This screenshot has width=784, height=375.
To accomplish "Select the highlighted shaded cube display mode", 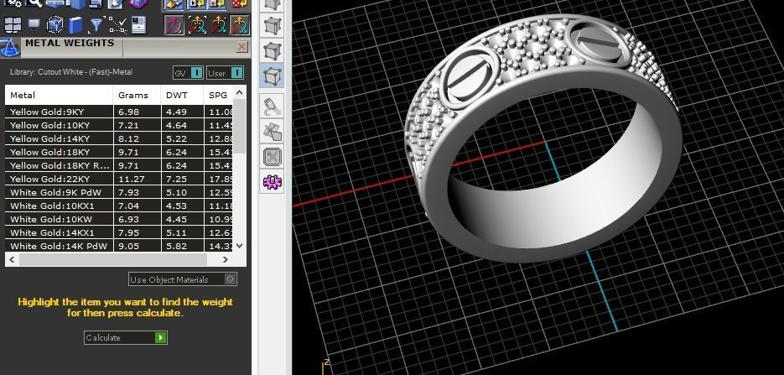I will click(273, 76).
